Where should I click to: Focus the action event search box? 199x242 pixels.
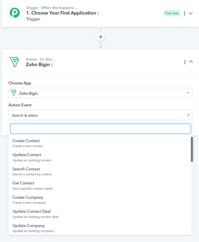(101, 129)
